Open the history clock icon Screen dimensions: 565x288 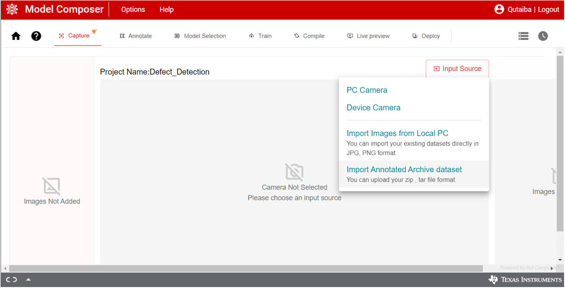(543, 36)
